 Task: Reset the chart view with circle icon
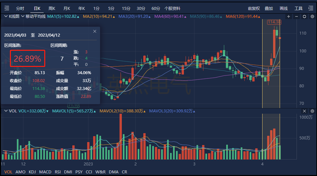click(x=304, y=16)
